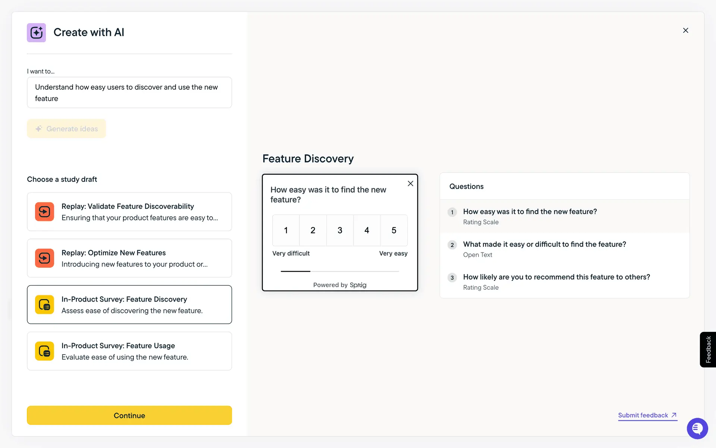Click the survey progress bar
The height and width of the screenshot is (448, 716).
click(x=339, y=271)
